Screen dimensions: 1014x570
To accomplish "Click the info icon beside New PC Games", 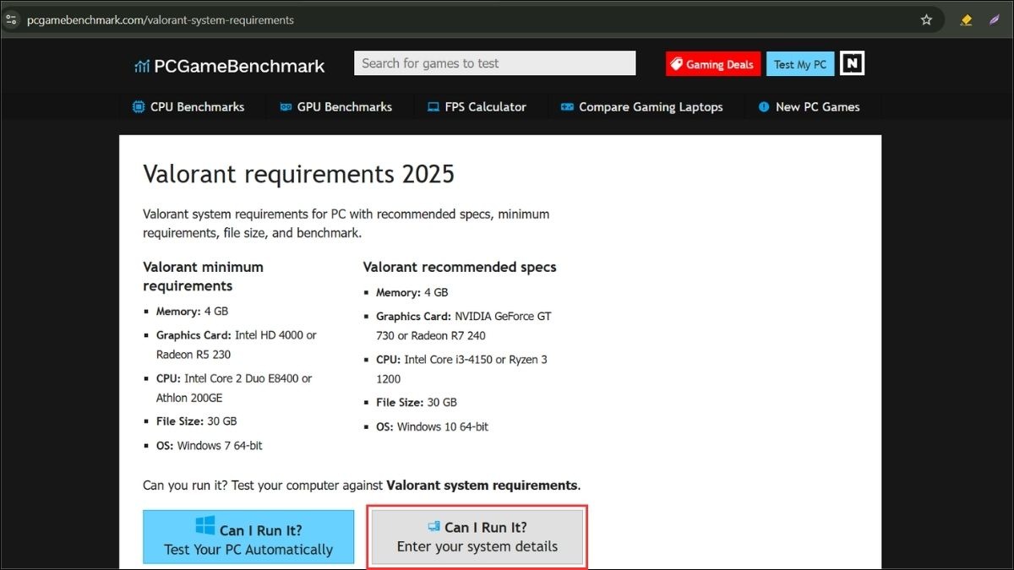I will (x=764, y=107).
